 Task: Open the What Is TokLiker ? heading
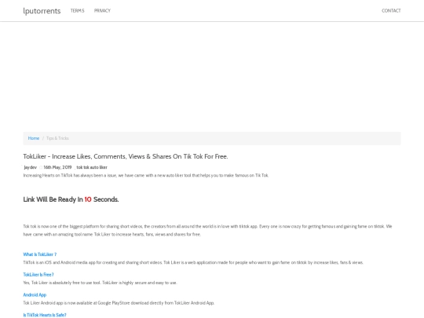click(x=40, y=254)
